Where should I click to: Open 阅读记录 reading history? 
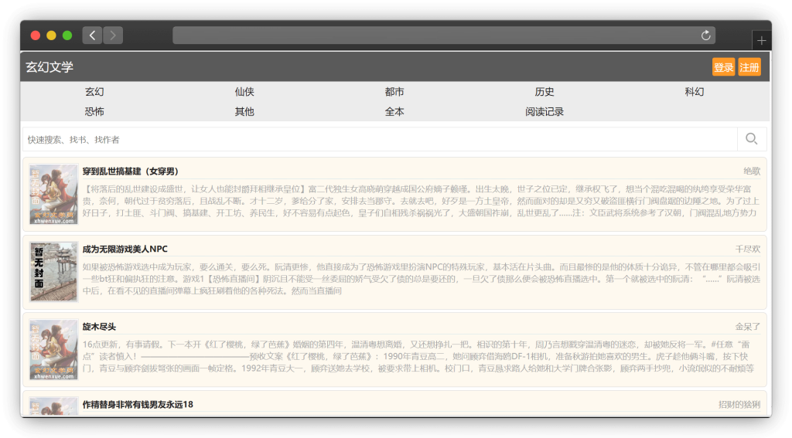coord(544,111)
